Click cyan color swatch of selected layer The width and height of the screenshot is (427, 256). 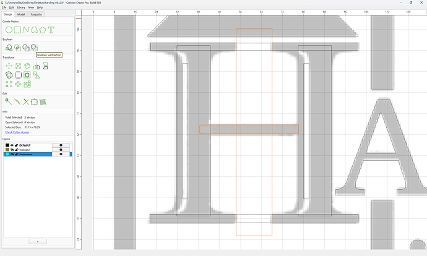point(7,154)
